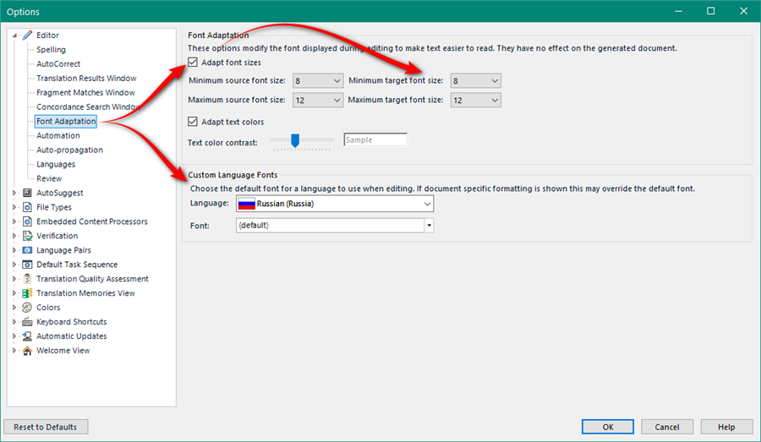
Task: Open Maximum source font size dropdown
Action: 317,100
